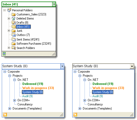This screenshot has width=137, height=120.
Task: Click orange X icon in right System Study panel
Action: [x=75, y=115]
